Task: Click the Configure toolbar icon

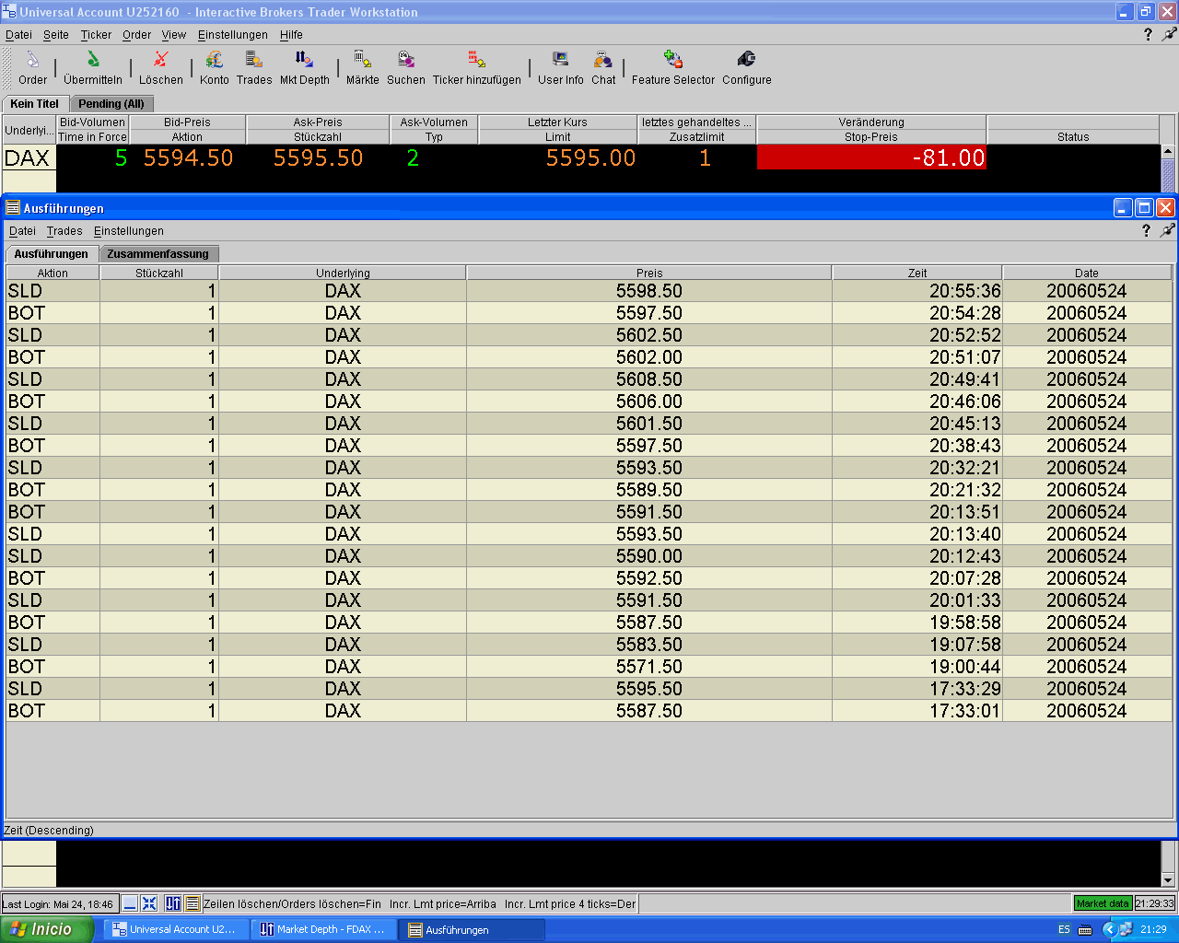Action: click(746, 61)
